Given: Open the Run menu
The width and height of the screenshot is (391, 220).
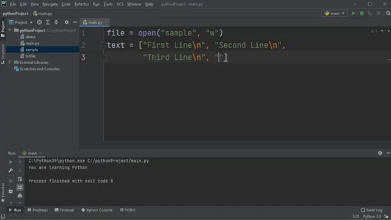Looking at the screenshot, I should [96, 4].
